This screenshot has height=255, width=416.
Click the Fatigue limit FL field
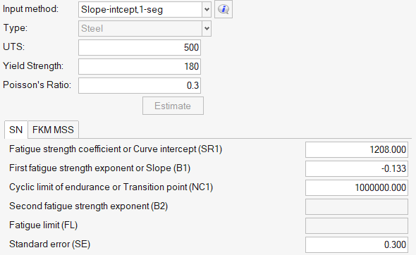(x=357, y=225)
